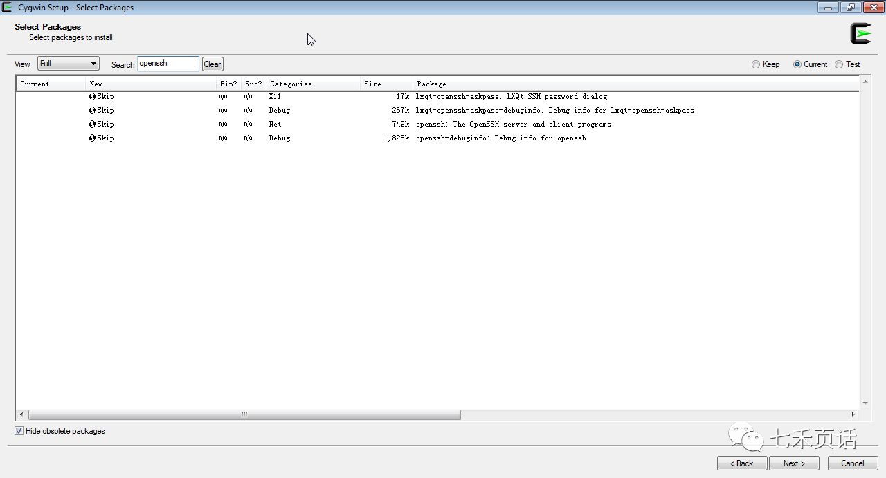Screen dimensions: 886x478
Task: Click the horizontal scrollbar left arrow
Action: tap(21, 415)
